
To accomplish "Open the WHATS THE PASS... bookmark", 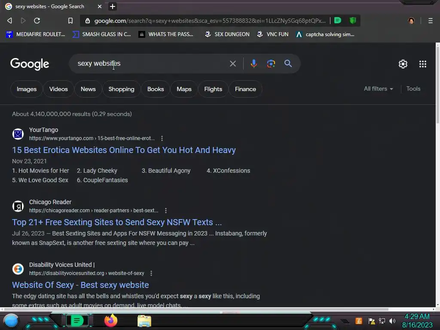I will [166, 34].
